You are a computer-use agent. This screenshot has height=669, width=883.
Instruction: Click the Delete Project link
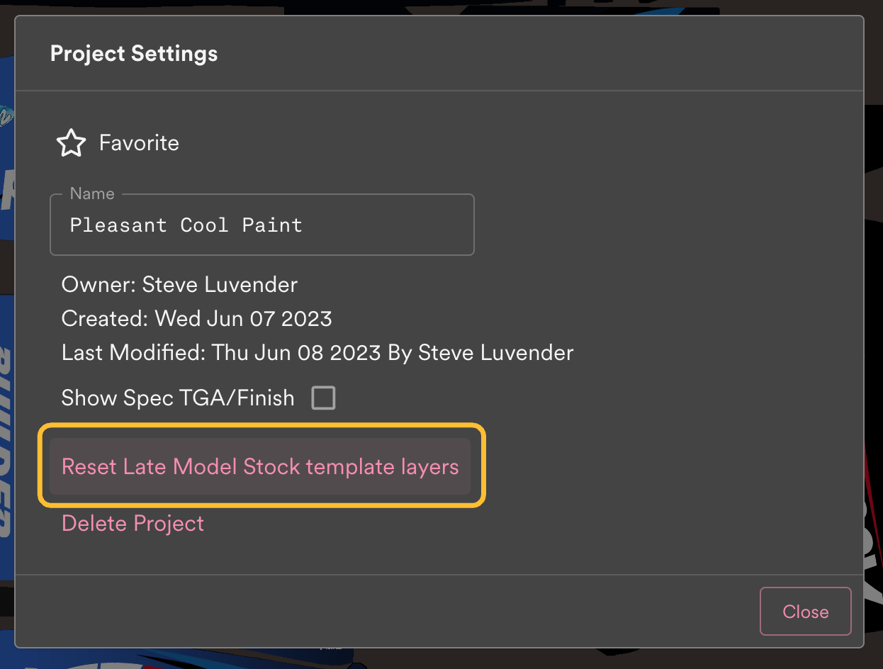[x=133, y=524]
